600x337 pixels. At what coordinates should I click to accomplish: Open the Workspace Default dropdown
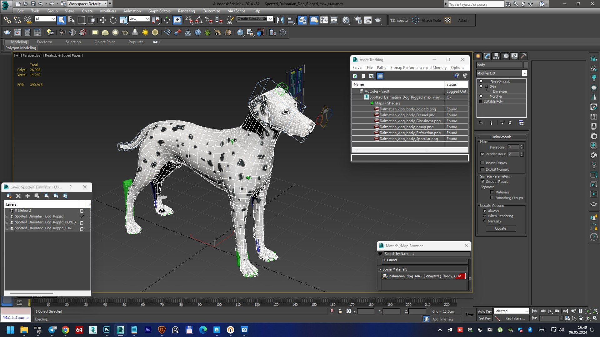(105, 4)
